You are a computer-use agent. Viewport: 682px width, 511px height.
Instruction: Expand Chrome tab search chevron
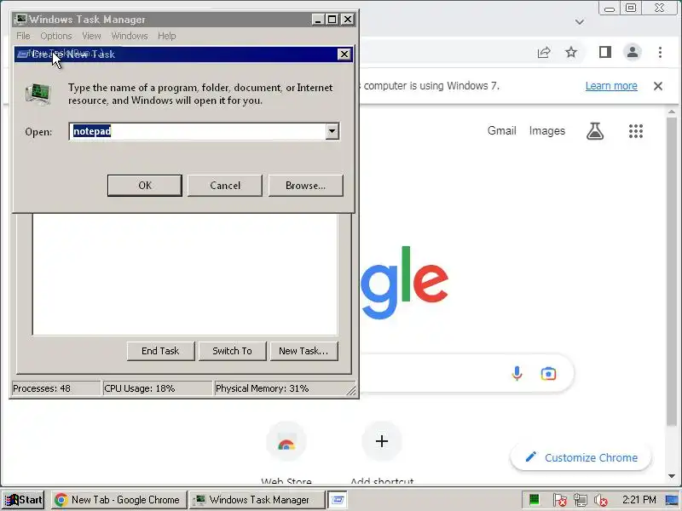click(x=580, y=22)
